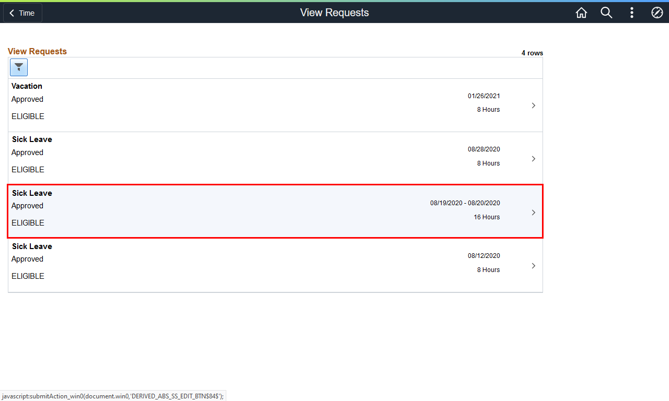Expand the Sick Leave 08/28/2020 chevron
The height and width of the screenshot is (401, 669).
click(x=534, y=159)
